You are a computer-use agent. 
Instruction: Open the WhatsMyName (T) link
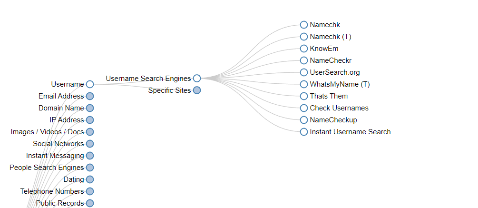340,84
